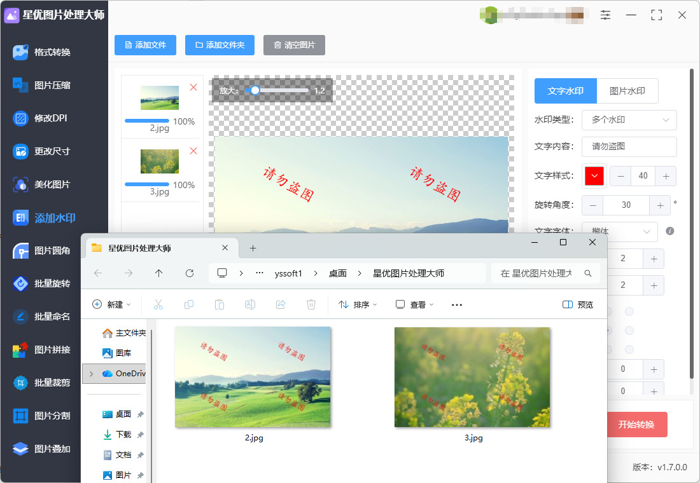This screenshot has width=700, height=483.
Task: Expand hidden breadcrumb path ellipsis
Action: tap(260, 273)
